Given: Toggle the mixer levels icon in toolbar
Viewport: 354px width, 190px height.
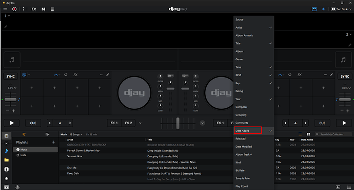Looking at the screenshot, I should (25, 9).
